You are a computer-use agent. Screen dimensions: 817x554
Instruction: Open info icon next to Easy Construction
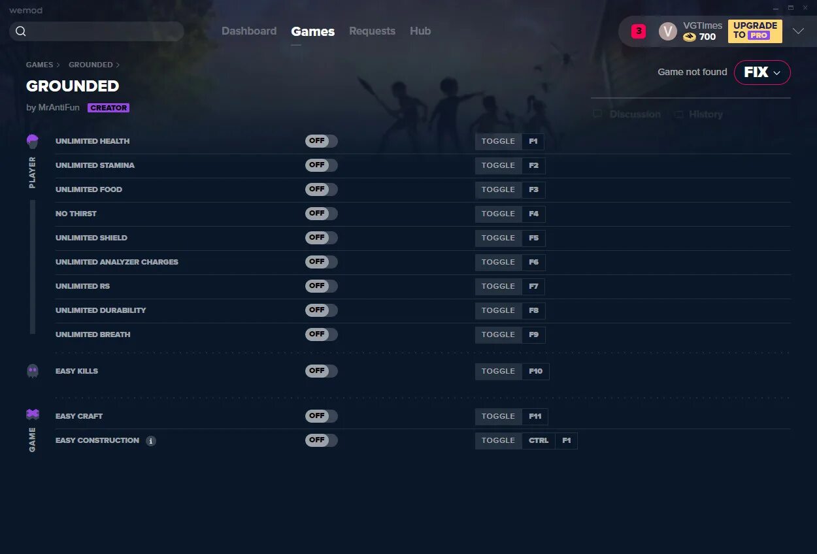(x=151, y=441)
